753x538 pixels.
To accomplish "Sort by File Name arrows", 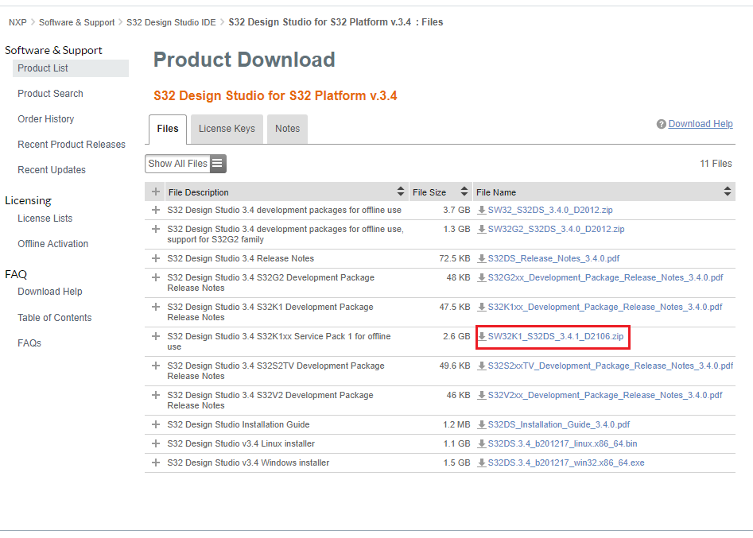I will tap(728, 192).
